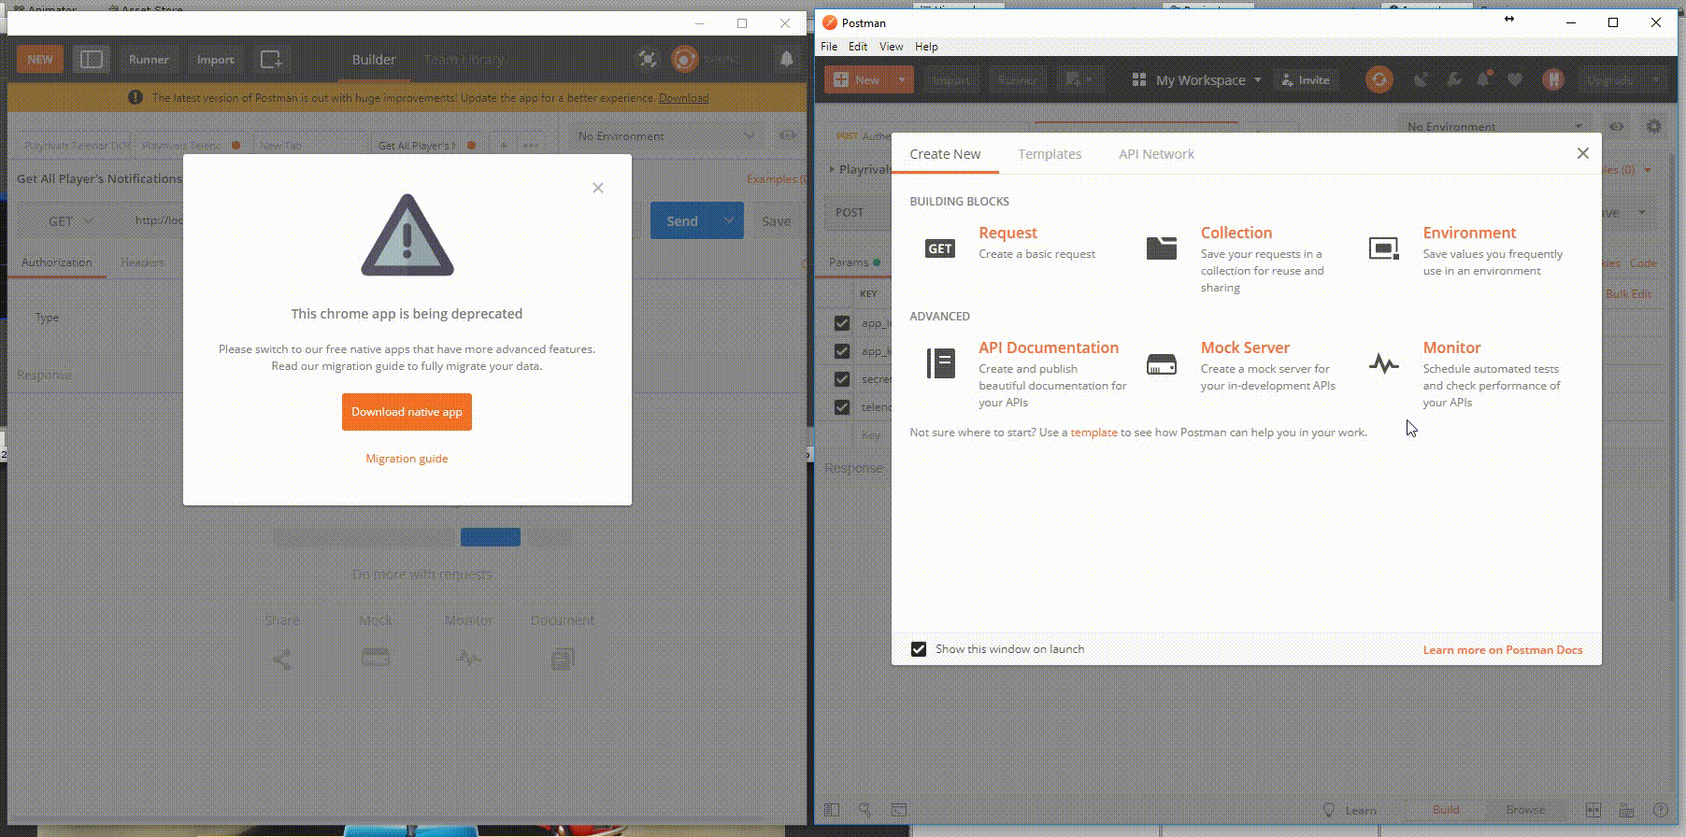The image size is (1686, 837).
Task: Open the New button dropdown arrow
Action: pyautogui.click(x=901, y=80)
